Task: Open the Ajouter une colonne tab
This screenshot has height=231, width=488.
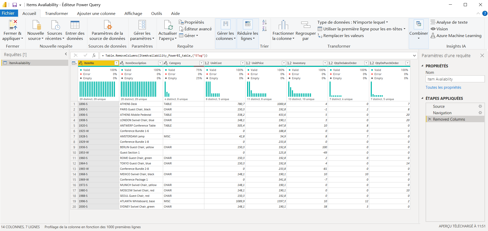Action: pos(96,14)
